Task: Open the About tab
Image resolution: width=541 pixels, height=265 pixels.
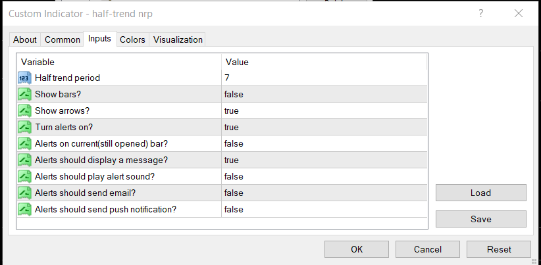Action: point(25,40)
